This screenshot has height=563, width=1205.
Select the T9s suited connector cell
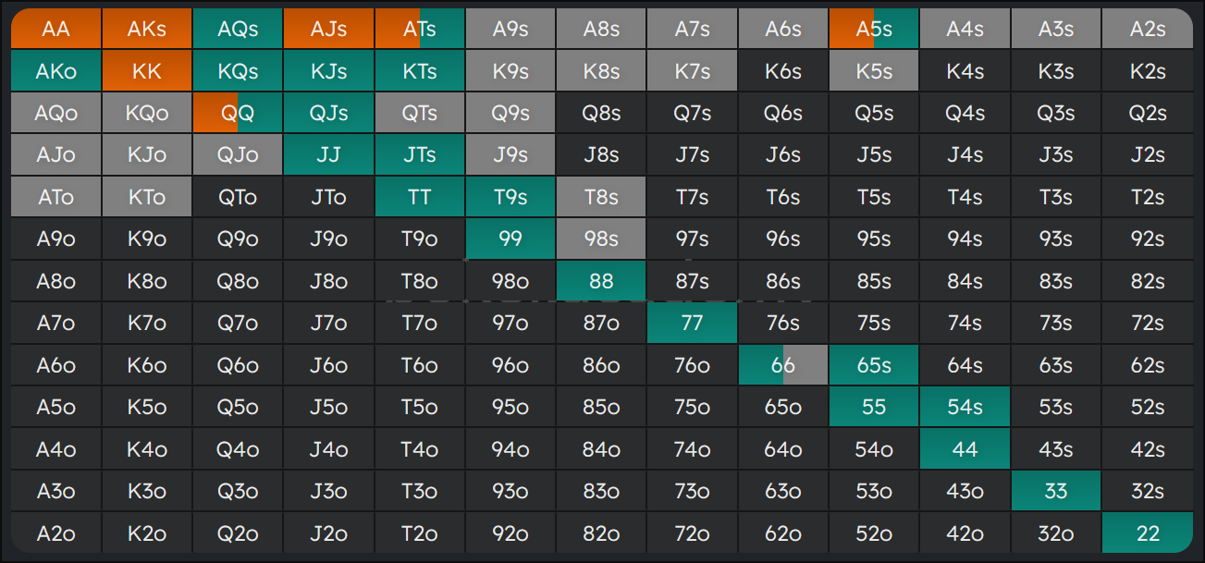click(x=510, y=197)
